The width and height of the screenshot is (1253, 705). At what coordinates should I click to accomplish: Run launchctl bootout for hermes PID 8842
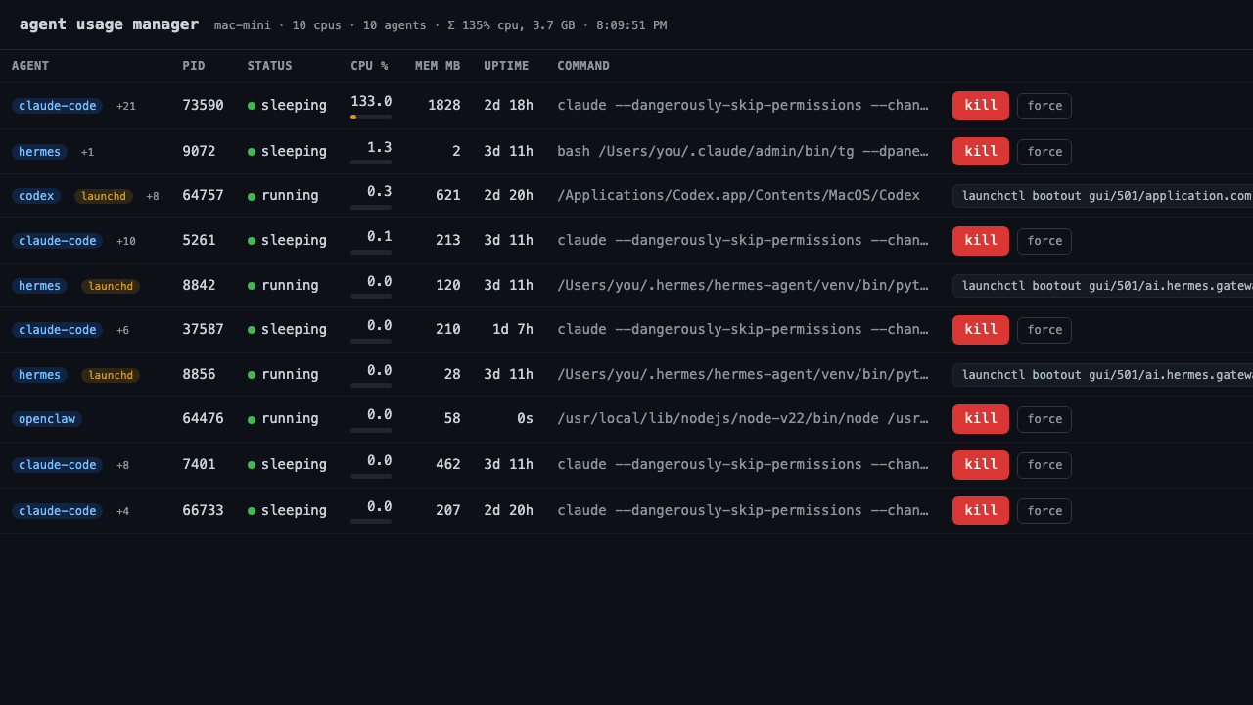click(1103, 286)
